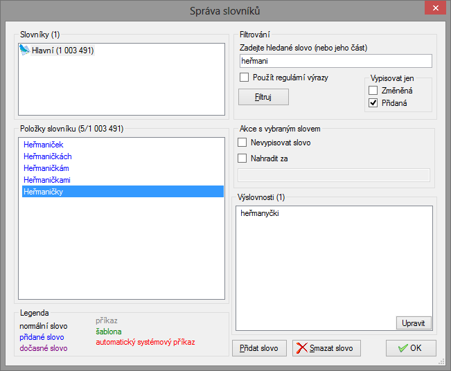Click the Upravit button
The image size is (451, 371).
coord(414,323)
